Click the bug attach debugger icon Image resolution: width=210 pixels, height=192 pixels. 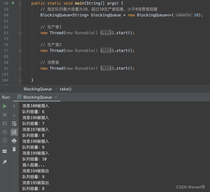coord(5,132)
